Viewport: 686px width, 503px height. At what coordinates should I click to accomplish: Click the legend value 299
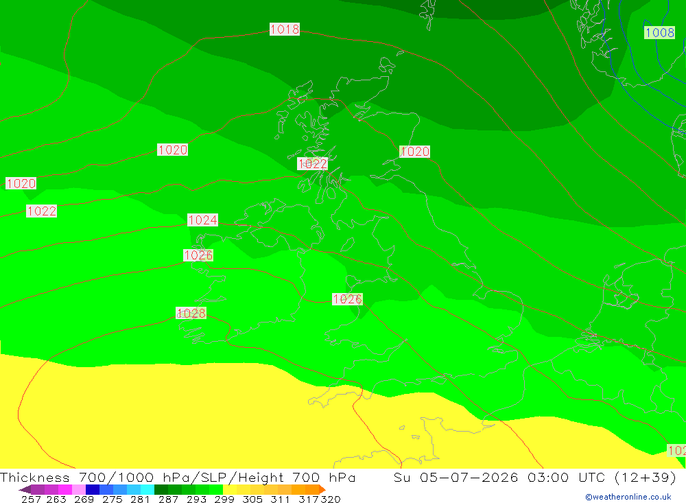pos(224,499)
